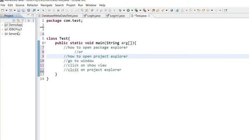Viewport: 249px width, 140px height.
Task: Open the Refactor menu
Action: [x=32, y=5]
